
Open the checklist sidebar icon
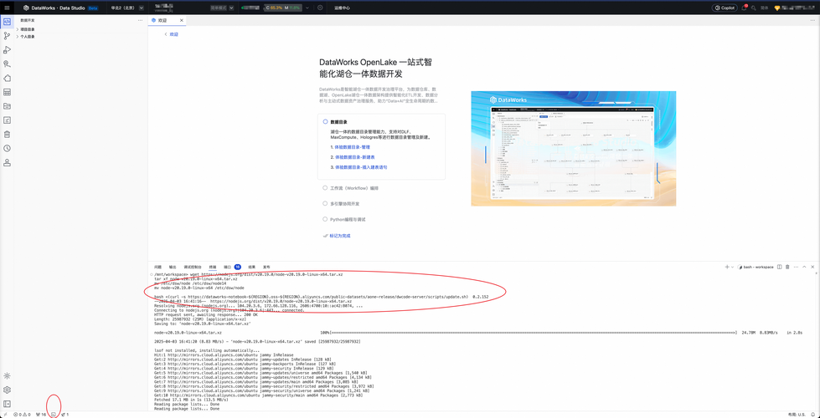8,120
